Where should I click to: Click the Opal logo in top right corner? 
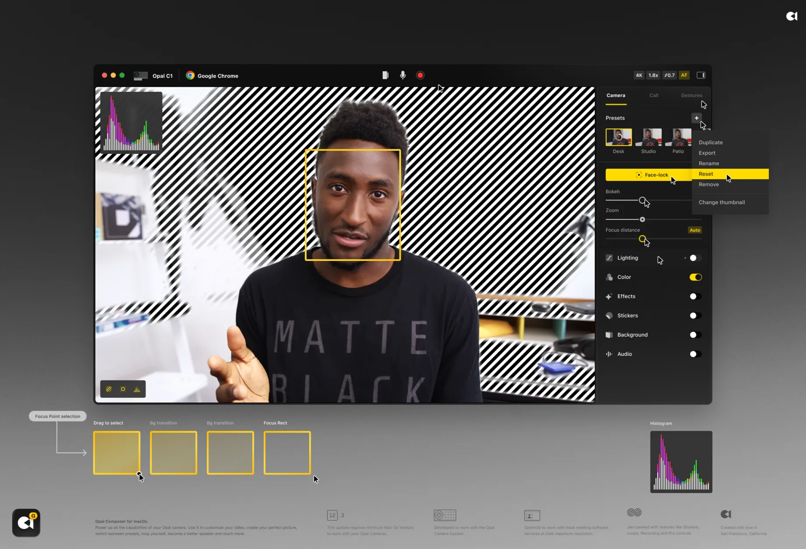click(792, 16)
